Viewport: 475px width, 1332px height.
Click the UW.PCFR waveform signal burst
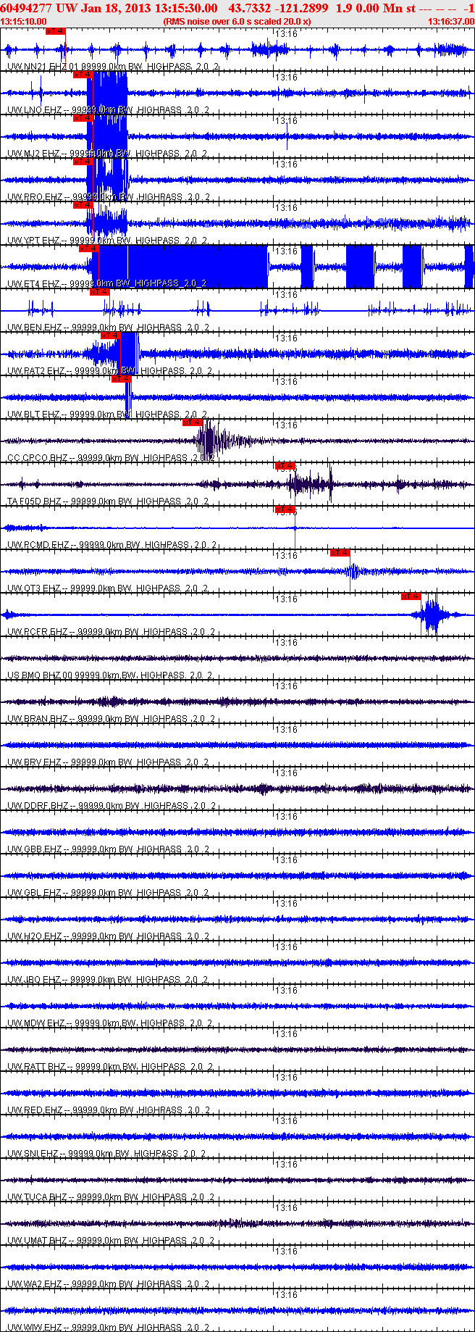pos(433,616)
